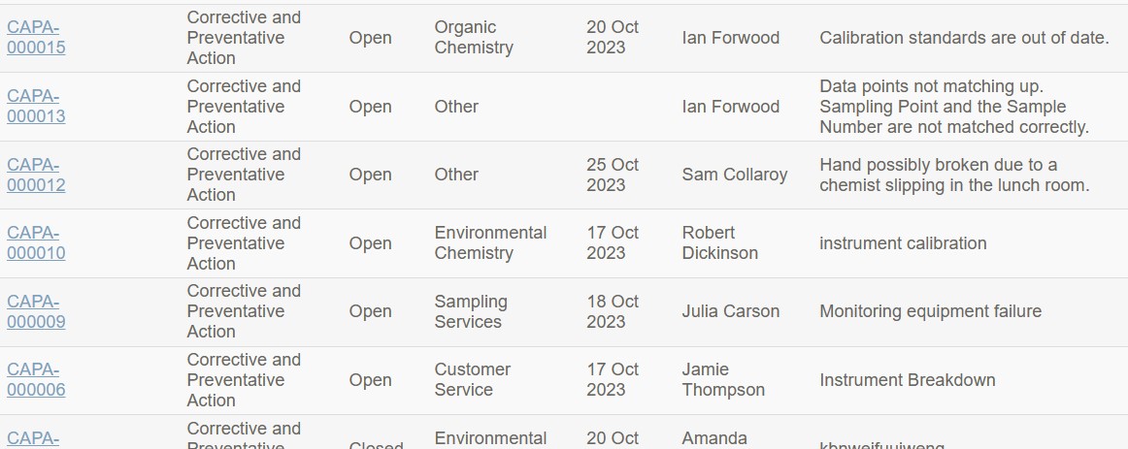Click the 'Hand possibly broken' description text
1128x449 pixels.
[954, 175]
